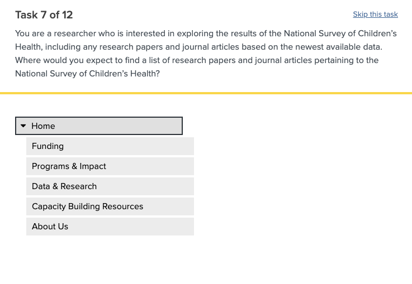Open the Funding category
Screen dimensions: 412x284
coord(110,146)
